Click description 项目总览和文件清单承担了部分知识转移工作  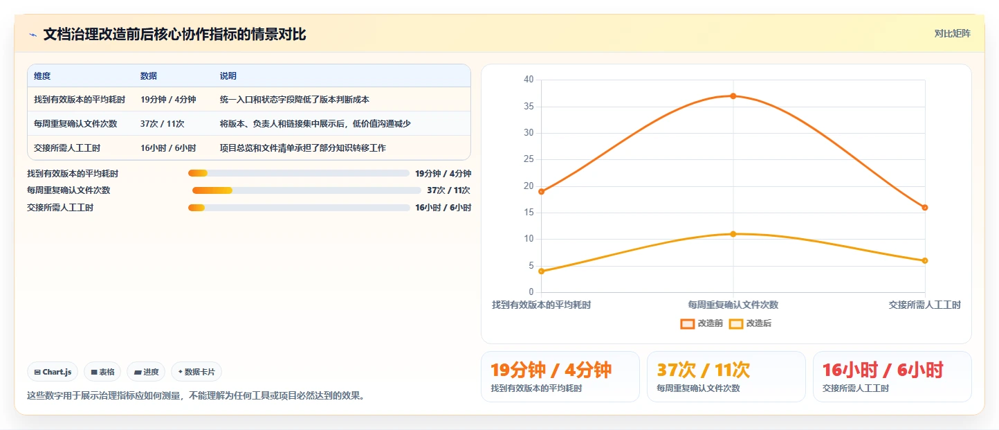303,148
